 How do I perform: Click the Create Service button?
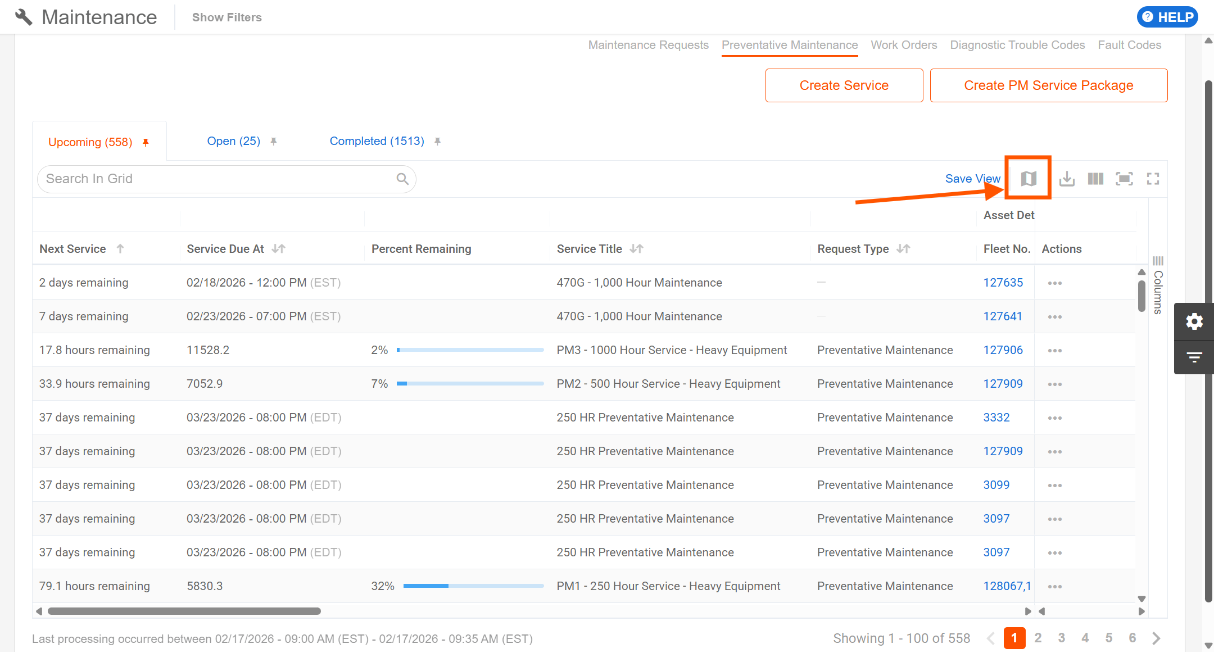point(844,85)
